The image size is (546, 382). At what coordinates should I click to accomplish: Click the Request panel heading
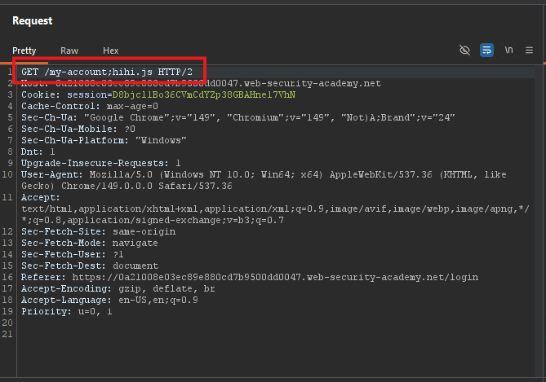(x=33, y=21)
